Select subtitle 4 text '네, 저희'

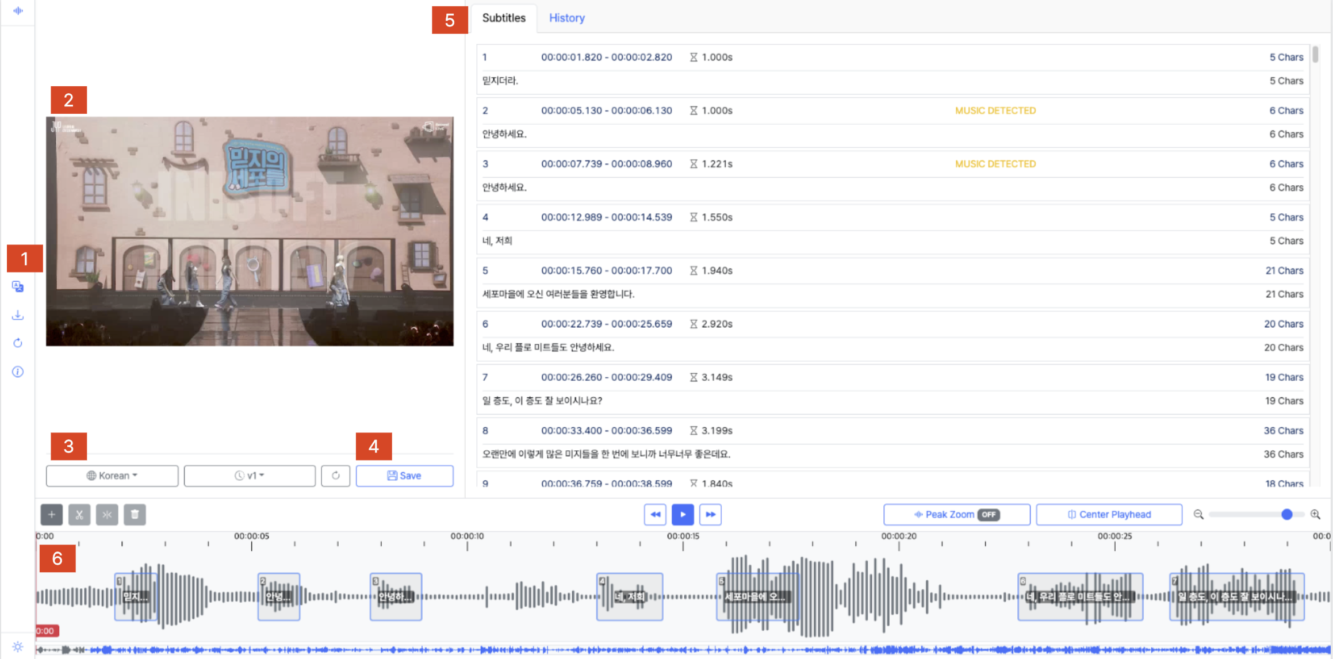coord(497,241)
